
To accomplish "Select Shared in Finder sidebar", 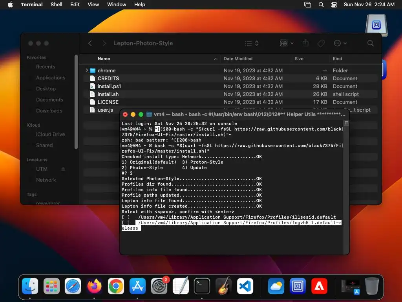I will pos(44,145).
